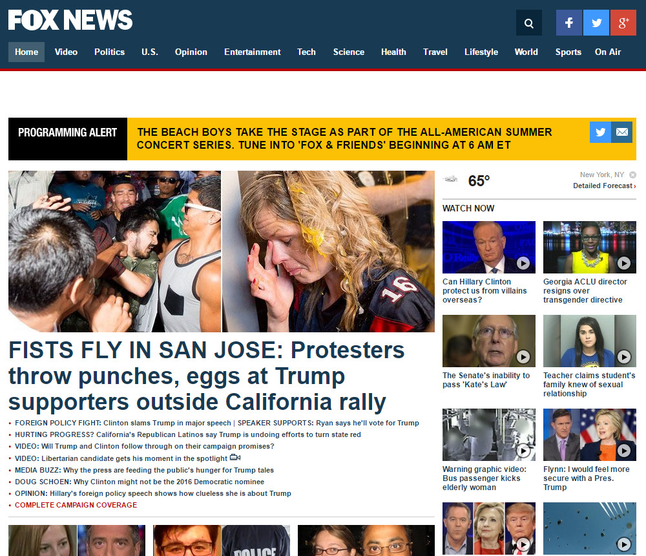Open the Entertainment section
This screenshot has width=646, height=556.
point(253,52)
